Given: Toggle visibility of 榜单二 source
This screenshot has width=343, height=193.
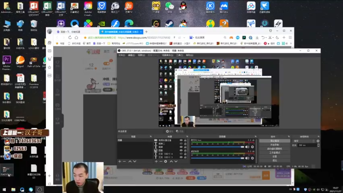Looking at the screenshot, I should (181, 144).
